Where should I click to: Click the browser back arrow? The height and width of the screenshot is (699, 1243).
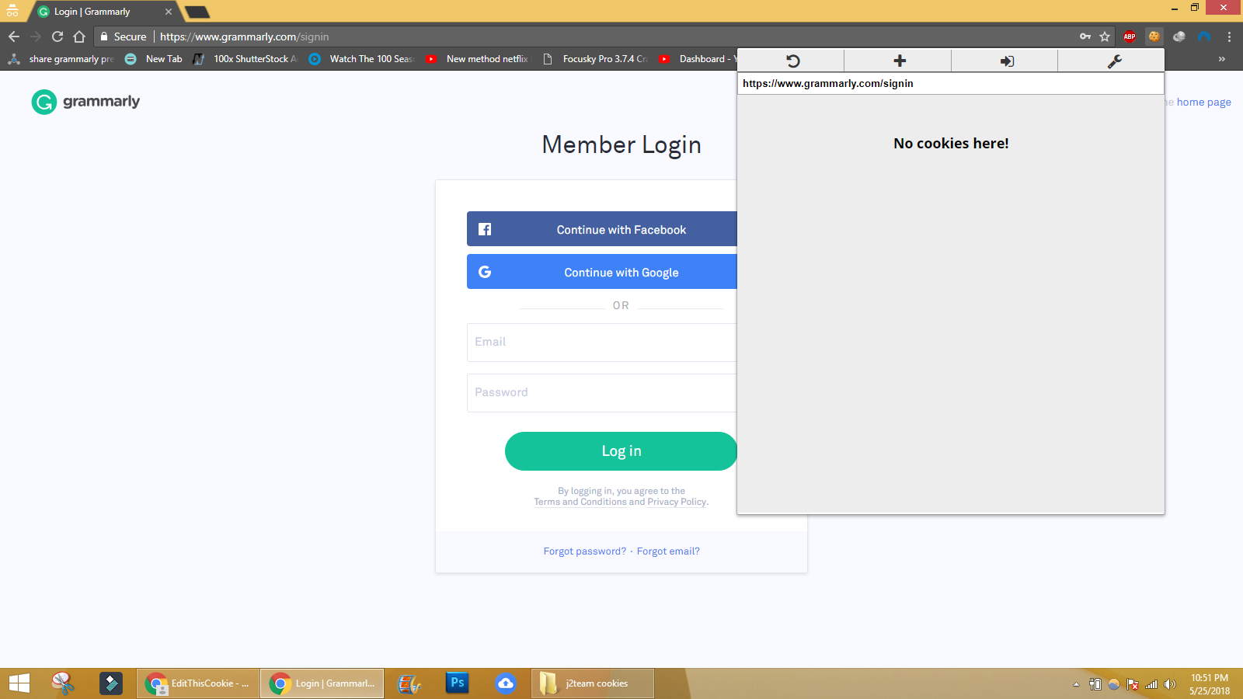pyautogui.click(x=14, y=37)
